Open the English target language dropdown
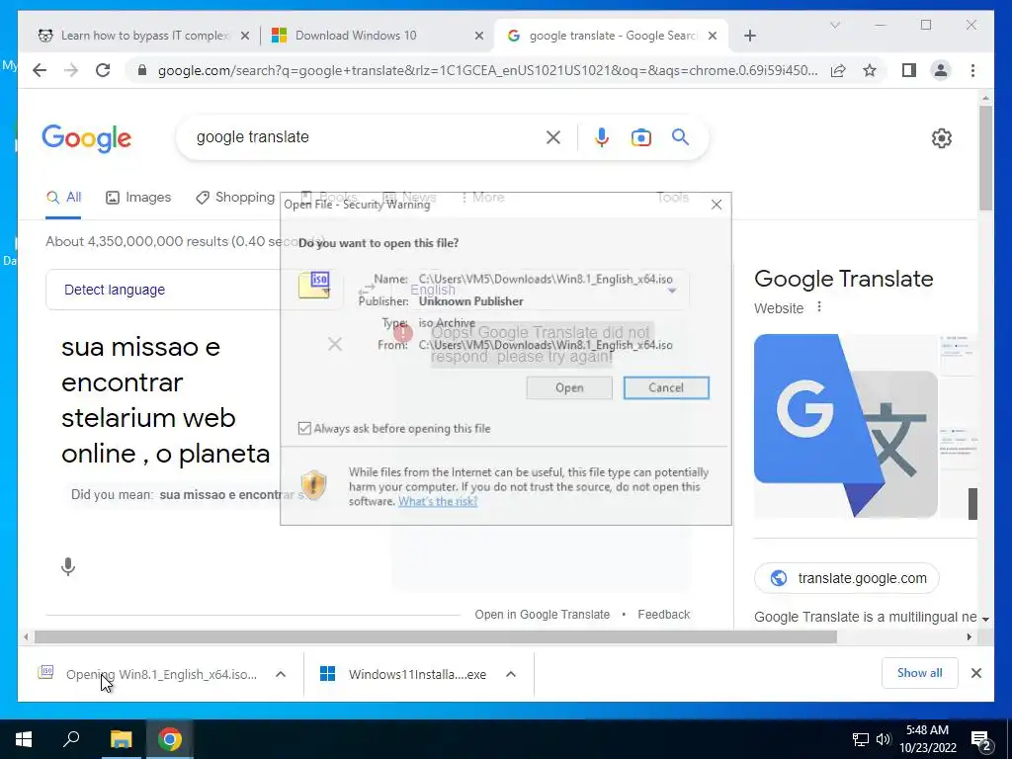Image resolution: width=1012 pixels, height=759 pixels. click(541, 290)
